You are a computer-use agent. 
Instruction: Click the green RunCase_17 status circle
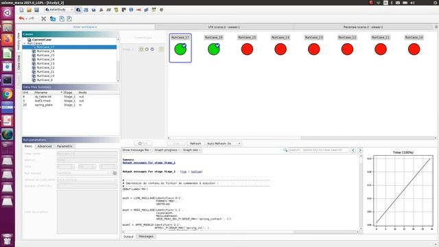[180, 49]
